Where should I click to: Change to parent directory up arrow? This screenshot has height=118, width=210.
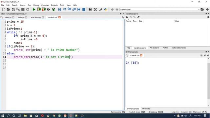(x=207, y=10)
